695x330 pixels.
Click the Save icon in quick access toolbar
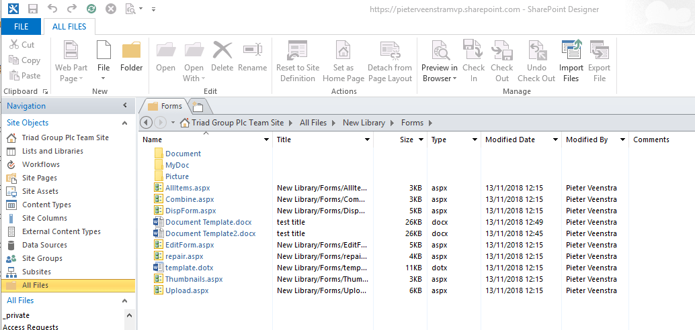(x=33, y=9)
